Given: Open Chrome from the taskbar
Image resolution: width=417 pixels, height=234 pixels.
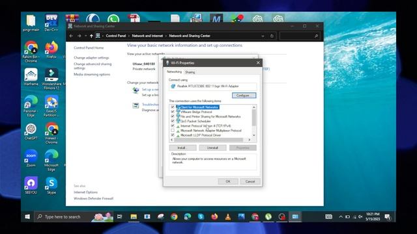Looking at the screenshot, I should (x=174, y=216).
